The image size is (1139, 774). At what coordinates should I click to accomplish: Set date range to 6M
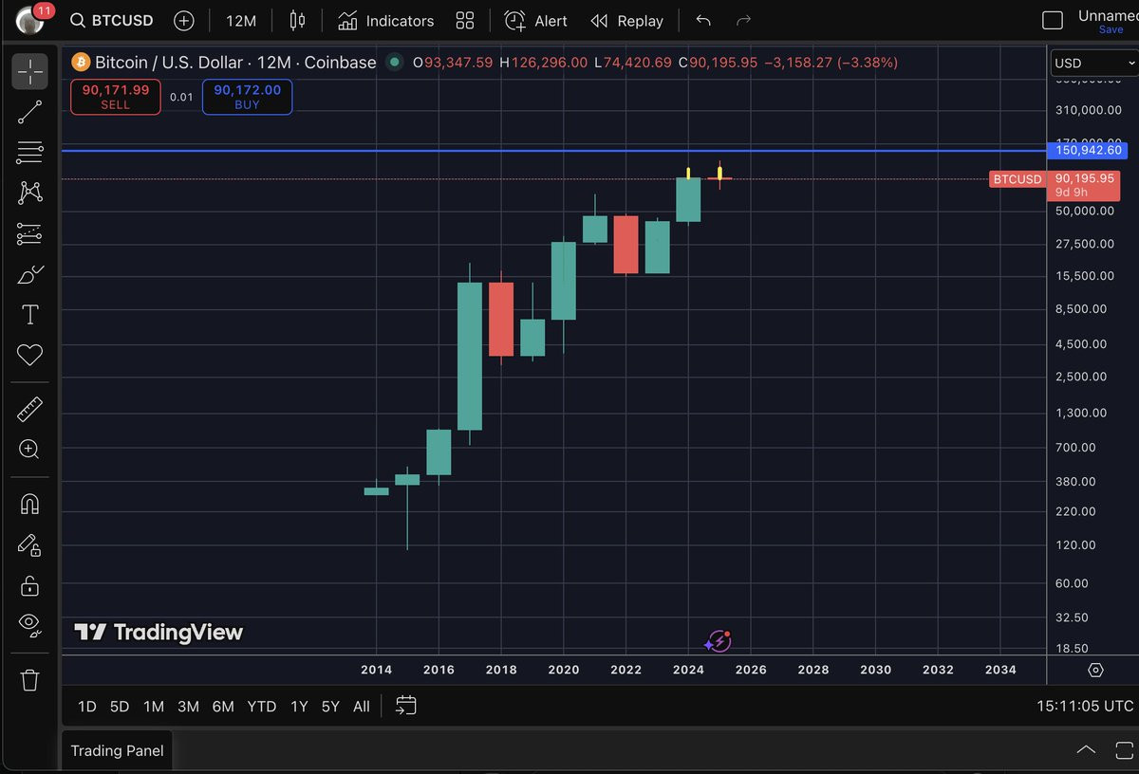tap(223, 706)
